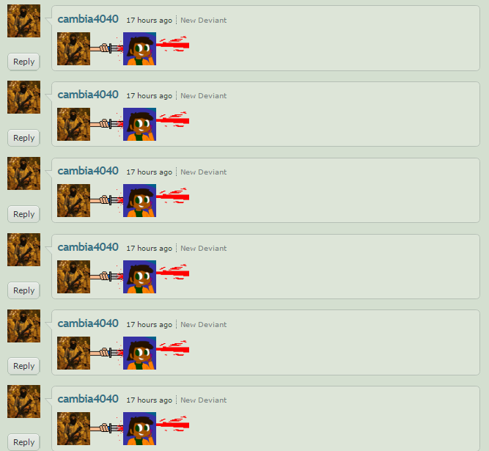
Task: Click the knife emoticon in the sixth comment
Action: [106, 428]
